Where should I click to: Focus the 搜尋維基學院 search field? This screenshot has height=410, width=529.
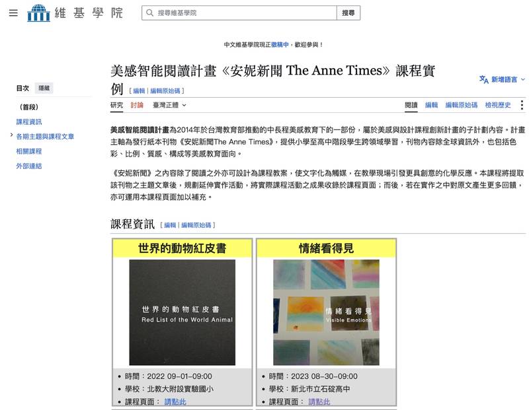pyautogui.click(x=239, y=13)
